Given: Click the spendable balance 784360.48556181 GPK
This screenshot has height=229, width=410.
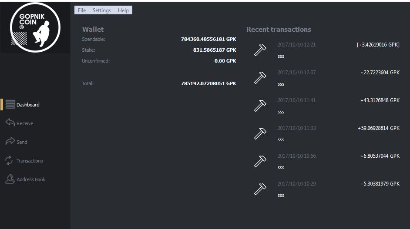Looking at the screenshot, I should (208, 39).
